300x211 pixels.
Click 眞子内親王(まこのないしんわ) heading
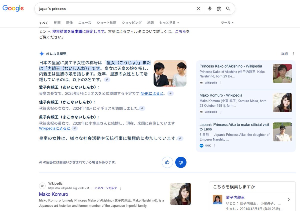[x=69, y=117]
